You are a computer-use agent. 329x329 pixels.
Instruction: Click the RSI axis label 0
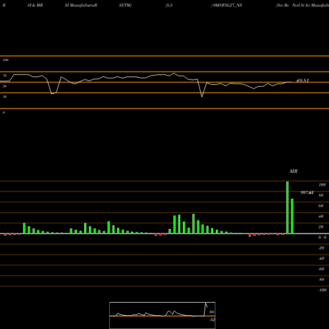(x=3, y=113)
